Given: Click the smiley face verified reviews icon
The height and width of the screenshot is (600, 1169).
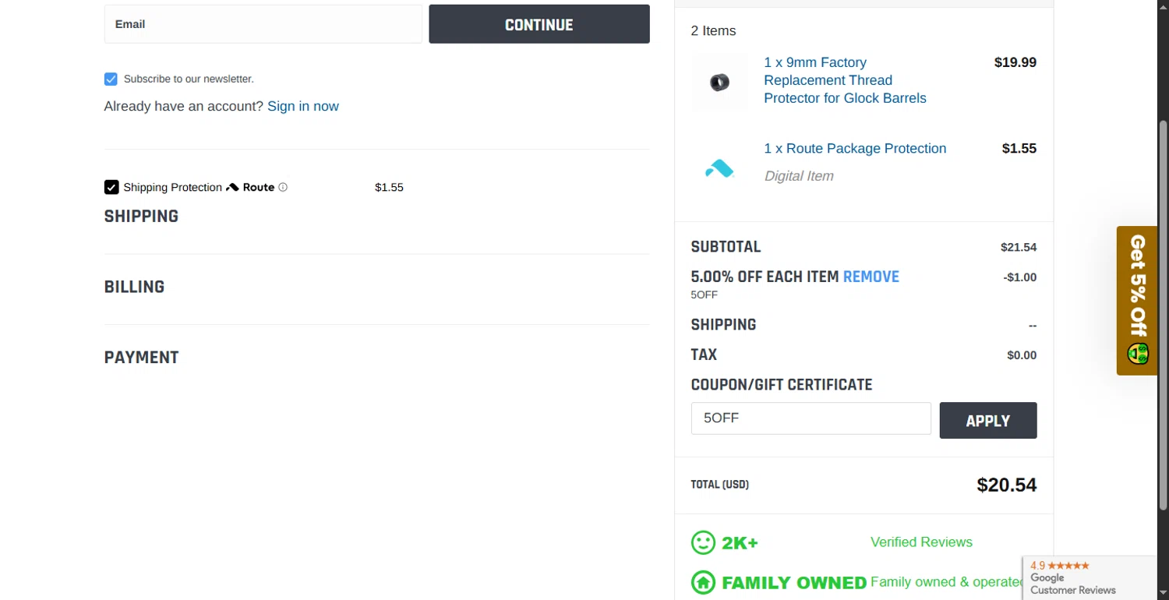Looking at the screenshot, I should coord(703,542).
